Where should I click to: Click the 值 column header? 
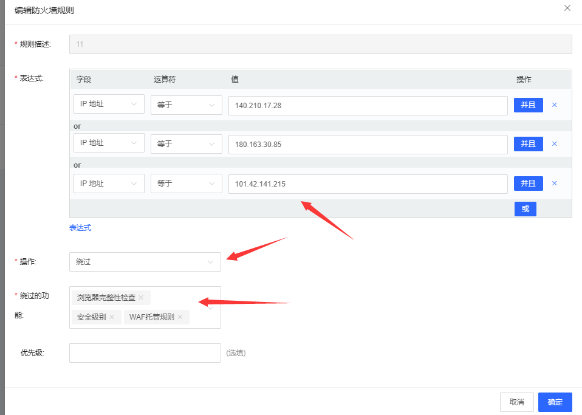point(235,79)
